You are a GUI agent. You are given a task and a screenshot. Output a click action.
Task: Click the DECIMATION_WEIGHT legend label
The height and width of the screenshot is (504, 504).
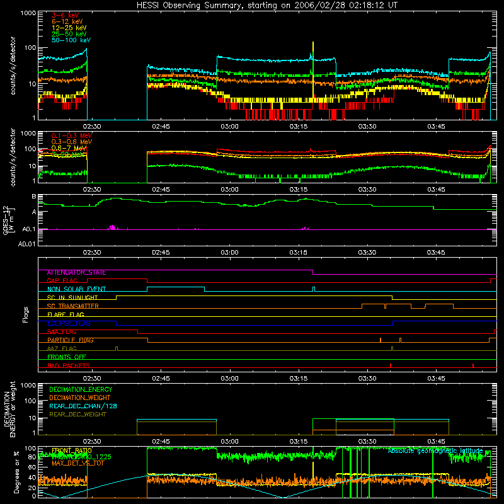[80, 398]
